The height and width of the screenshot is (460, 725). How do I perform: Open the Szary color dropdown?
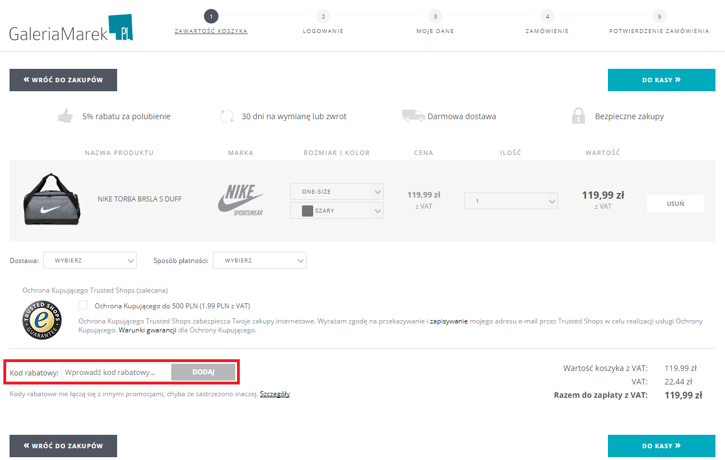(x=337, y=210)
